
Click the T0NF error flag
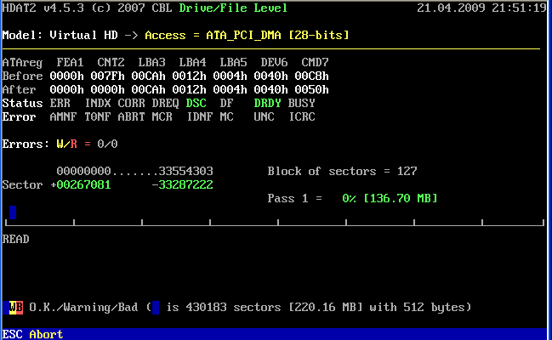(x=98, y=116)
